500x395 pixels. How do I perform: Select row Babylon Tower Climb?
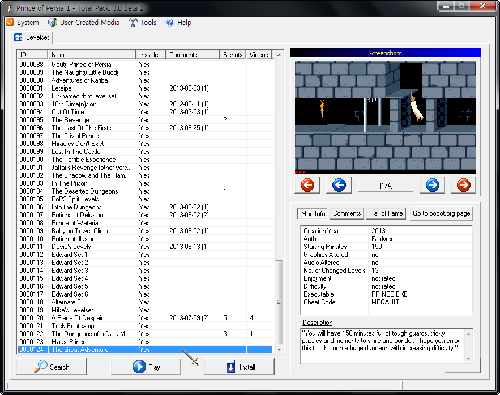(144, 231)
